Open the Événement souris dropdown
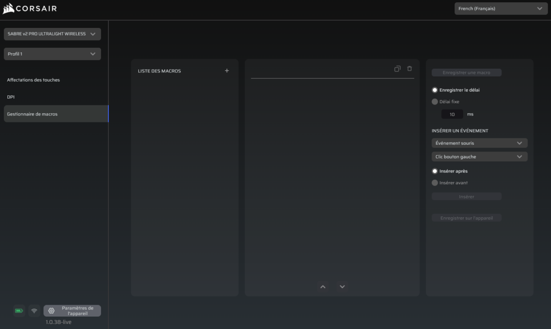Screen dimensions: 551x329 (479, 143)
